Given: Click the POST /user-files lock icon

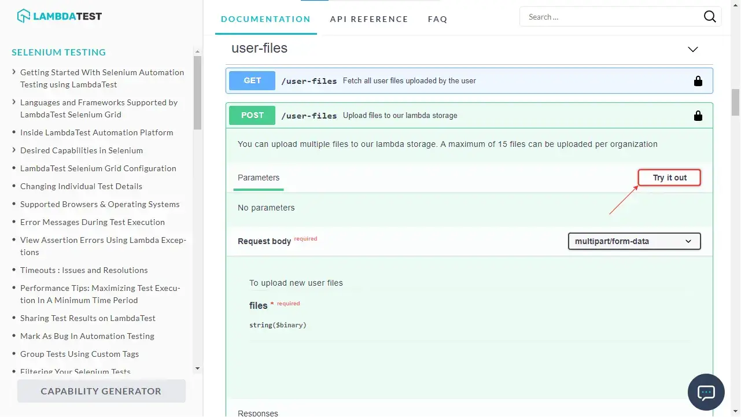Looking at the screenshot, I should (698, 116).
